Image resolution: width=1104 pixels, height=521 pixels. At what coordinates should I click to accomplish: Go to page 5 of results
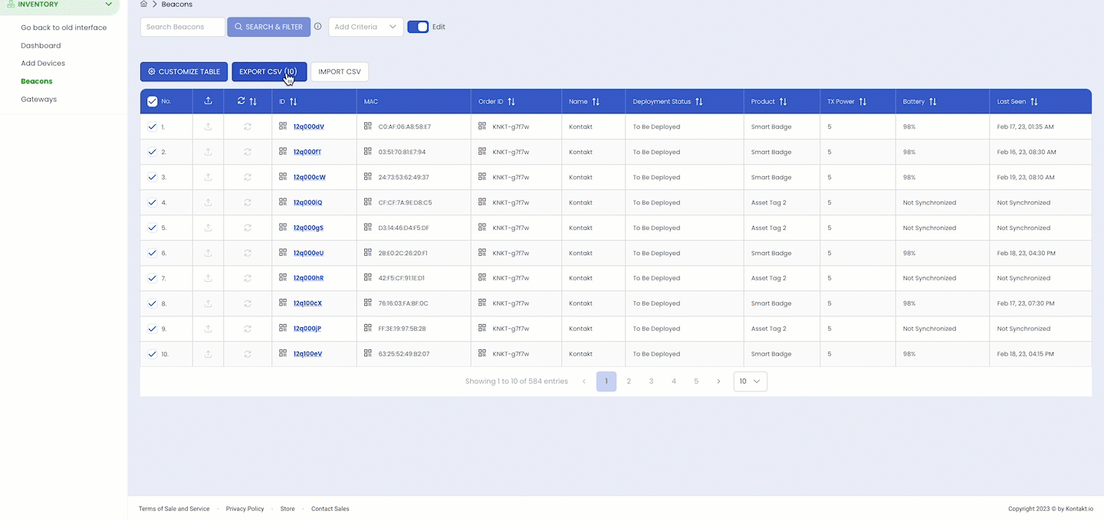tap(696, 381)
